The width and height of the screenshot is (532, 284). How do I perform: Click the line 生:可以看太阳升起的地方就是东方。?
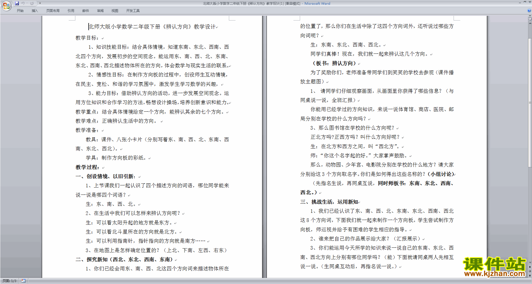tap(129, 223)
